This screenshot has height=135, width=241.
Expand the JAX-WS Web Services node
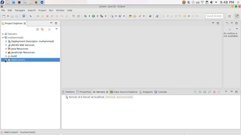point(6,45)
